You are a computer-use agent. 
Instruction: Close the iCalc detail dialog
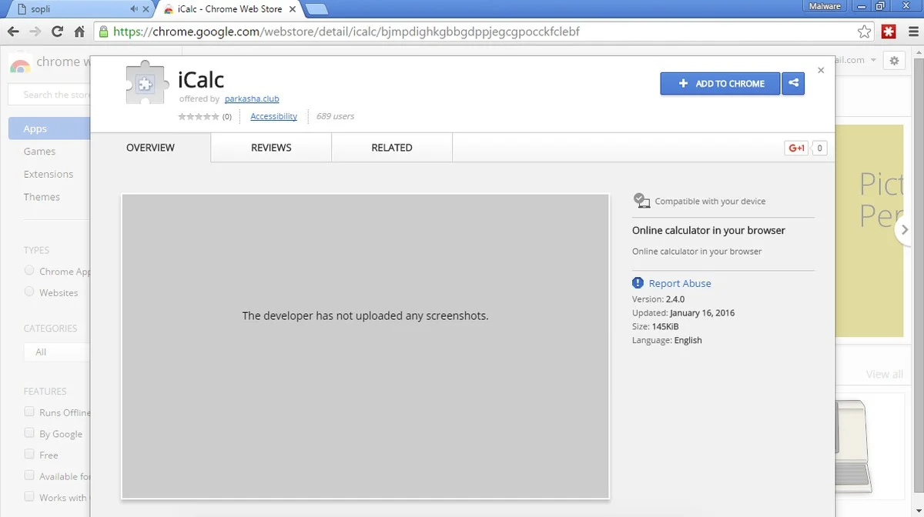click(x=821, y=70)
